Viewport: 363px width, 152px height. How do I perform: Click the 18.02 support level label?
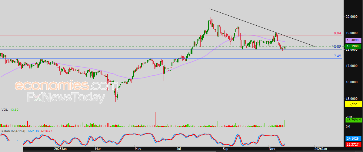coord(336,46)
